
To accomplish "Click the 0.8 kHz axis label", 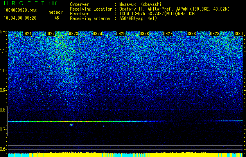I will [4, 110].
